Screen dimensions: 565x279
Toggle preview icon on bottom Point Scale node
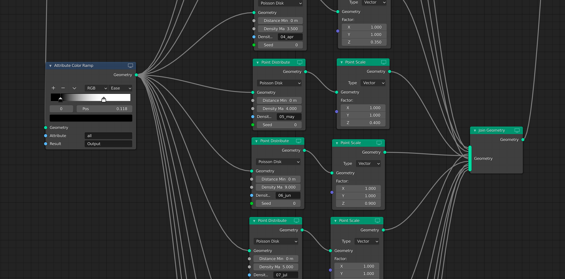click(x=378, y=221)
